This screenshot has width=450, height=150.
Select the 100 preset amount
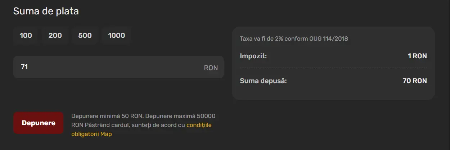pyautogui.click(x=26, y=36)
